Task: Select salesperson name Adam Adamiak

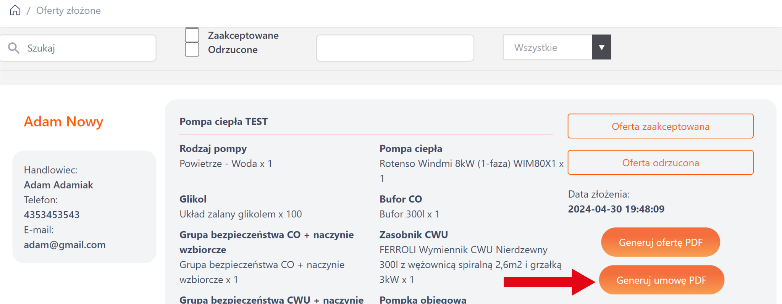Action: click(x=58, y=185)
